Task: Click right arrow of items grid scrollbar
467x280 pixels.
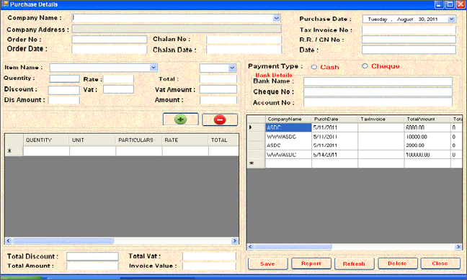Action: coord(235,240)
